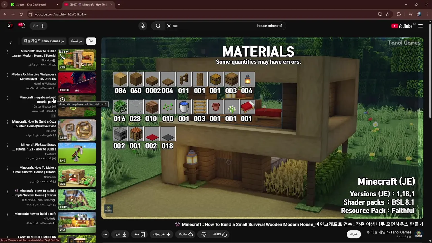Image resolution: width=432 pixels, height=243 pixels.
Task: Click the main video player frame
Action: pos(262,128)
